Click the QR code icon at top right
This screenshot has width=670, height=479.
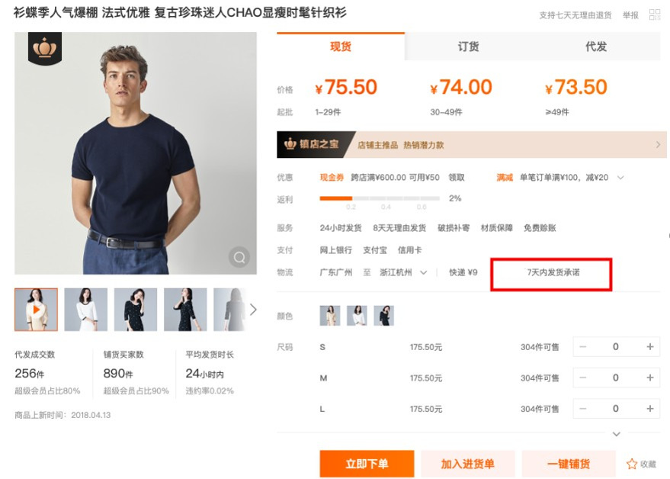(654, 14)
